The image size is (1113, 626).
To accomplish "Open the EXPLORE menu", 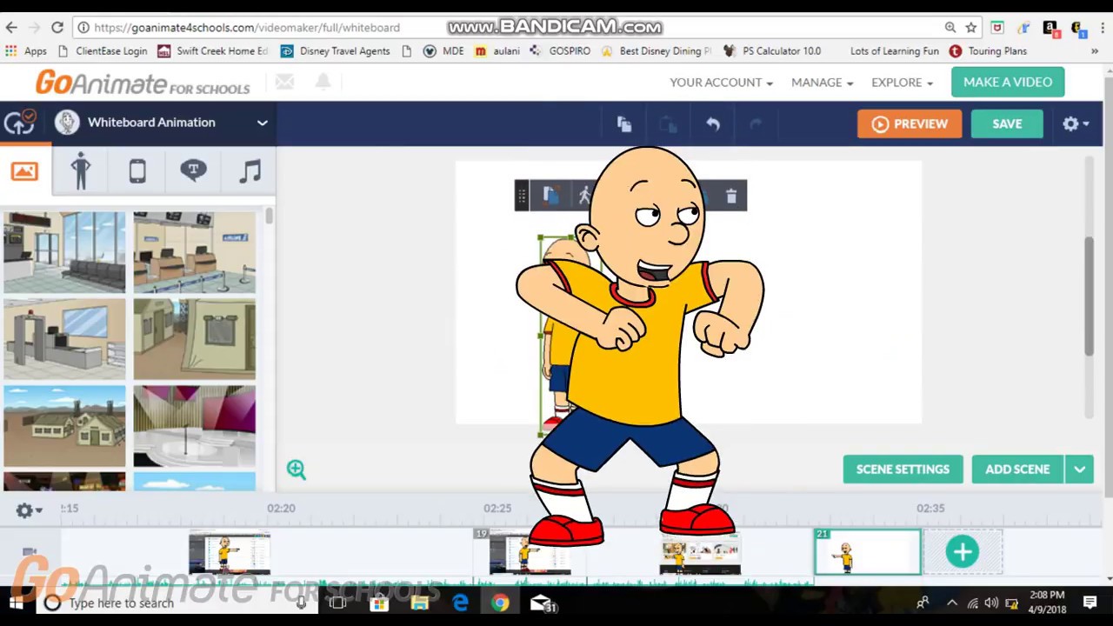I will [x=902, y=83].
